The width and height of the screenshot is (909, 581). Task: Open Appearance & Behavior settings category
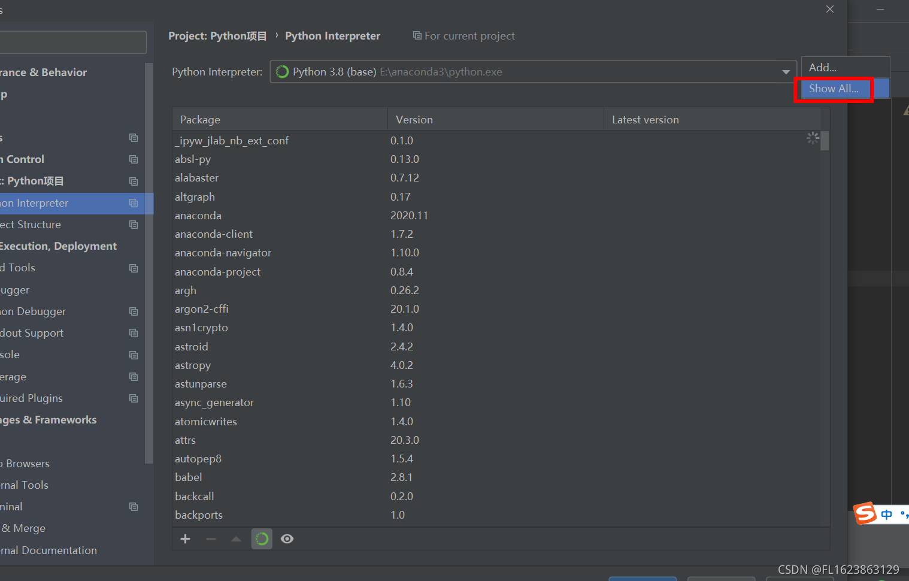click(x=72, y=72)
